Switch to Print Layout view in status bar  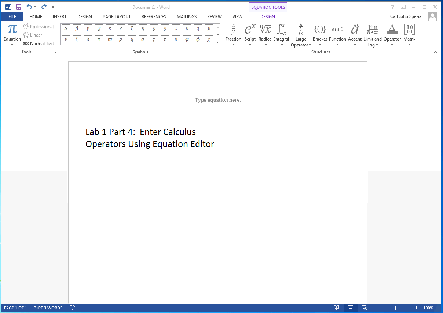pyautogui.click(x=350, y=308)
